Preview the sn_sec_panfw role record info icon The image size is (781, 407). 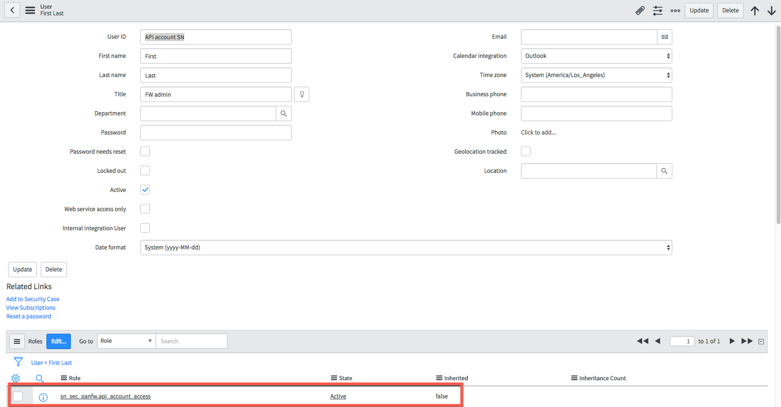[x=43, y=397]
